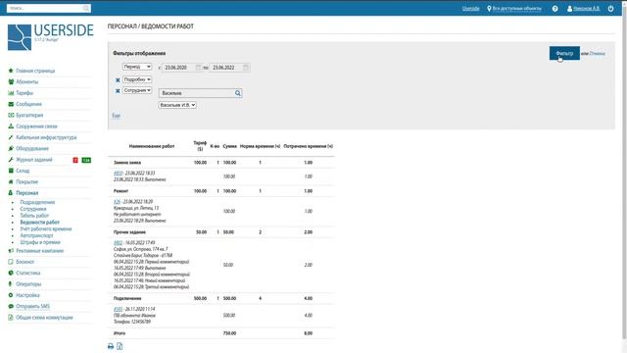Open Автотранспорт submenu item
The width and height of the screenshot is (627, 353).
36,235
